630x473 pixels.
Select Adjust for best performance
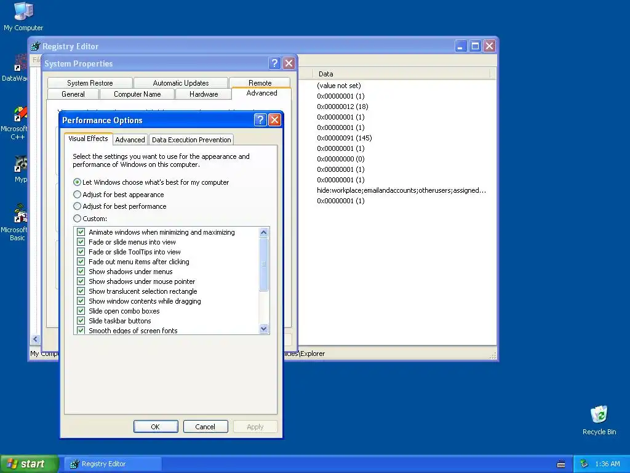coord(77,206)
